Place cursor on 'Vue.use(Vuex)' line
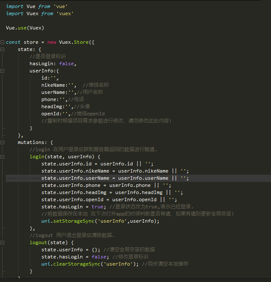Viewport: 271px width, 282px height. (x=25, y=28)
